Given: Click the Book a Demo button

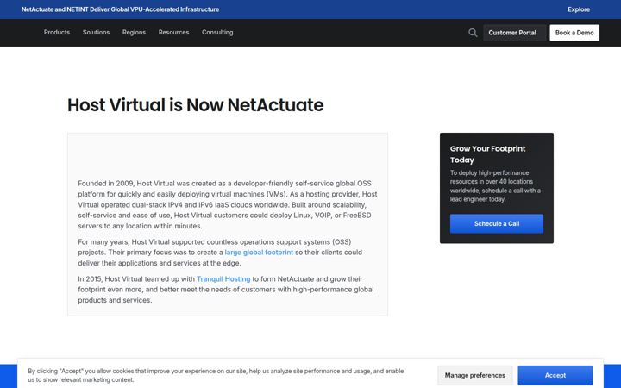Looking at the screenshot, I should point(574,33).
